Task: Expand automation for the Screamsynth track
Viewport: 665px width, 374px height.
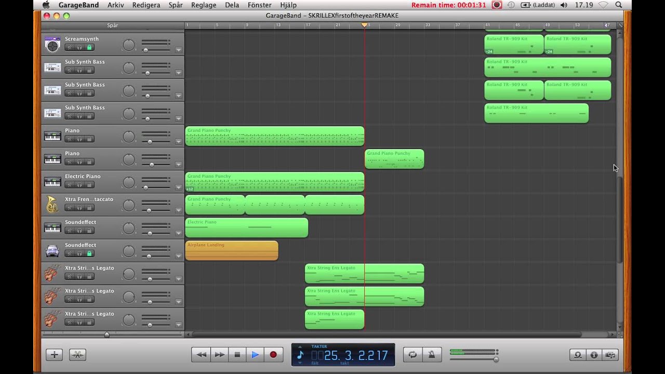Action: tap(179, 50)
